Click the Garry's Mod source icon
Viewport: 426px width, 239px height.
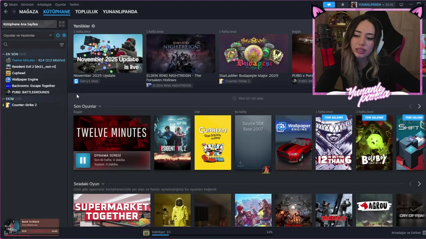coord(76,81)
